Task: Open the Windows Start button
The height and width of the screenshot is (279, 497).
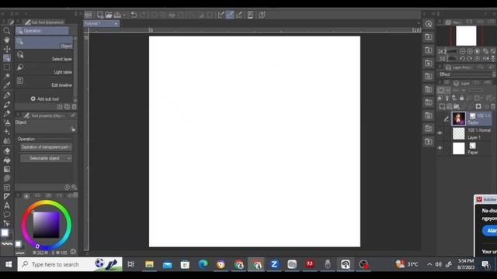Action: (9, 264)
